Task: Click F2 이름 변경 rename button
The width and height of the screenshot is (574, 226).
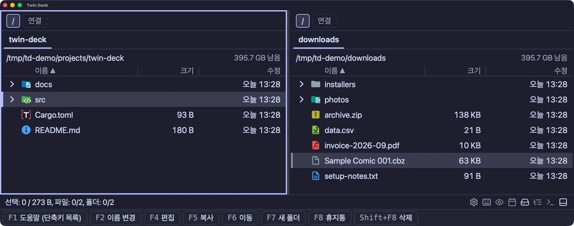Action: coord(115,218)
